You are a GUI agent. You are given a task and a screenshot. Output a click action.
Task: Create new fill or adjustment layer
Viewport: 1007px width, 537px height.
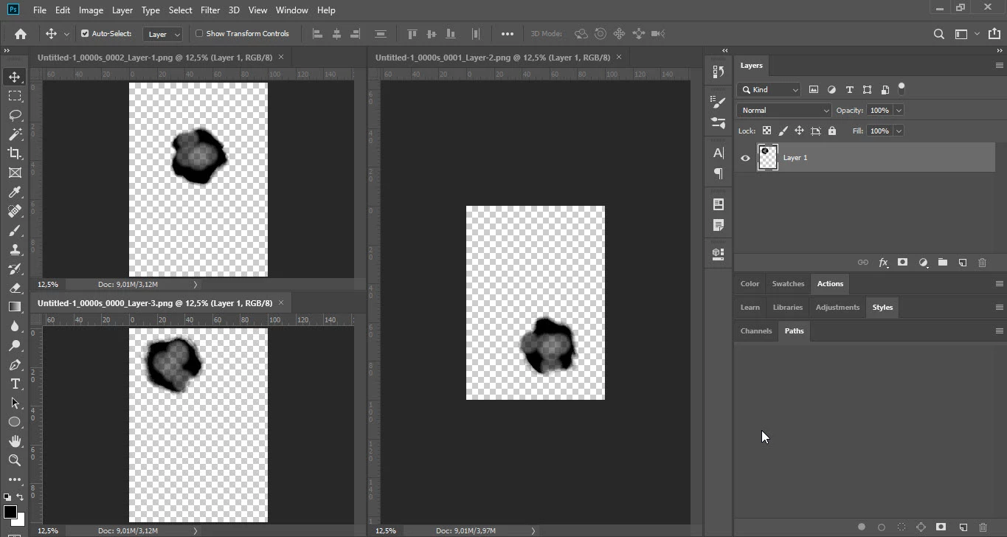pos(923,263)
